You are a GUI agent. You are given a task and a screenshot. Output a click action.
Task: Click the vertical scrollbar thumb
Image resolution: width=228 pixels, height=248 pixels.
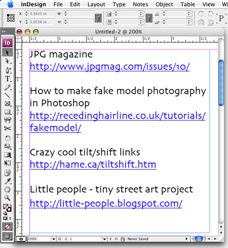coord(221,83)
